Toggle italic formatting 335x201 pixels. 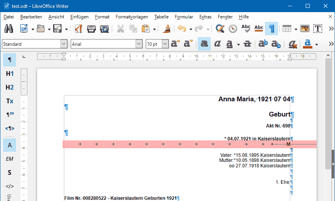click(217, 44)
